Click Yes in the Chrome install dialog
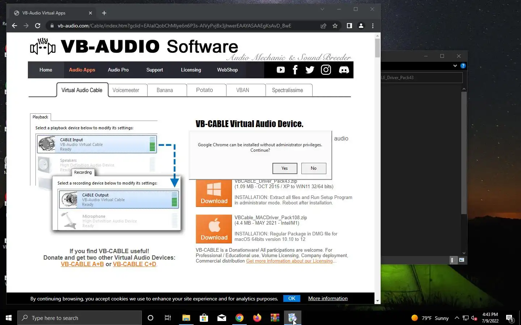 point(285,168)
